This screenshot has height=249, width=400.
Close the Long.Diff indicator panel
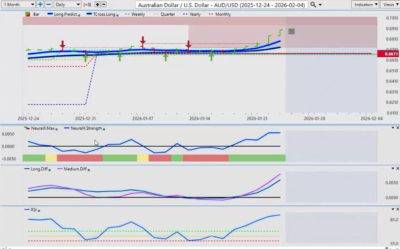point(397,168)
